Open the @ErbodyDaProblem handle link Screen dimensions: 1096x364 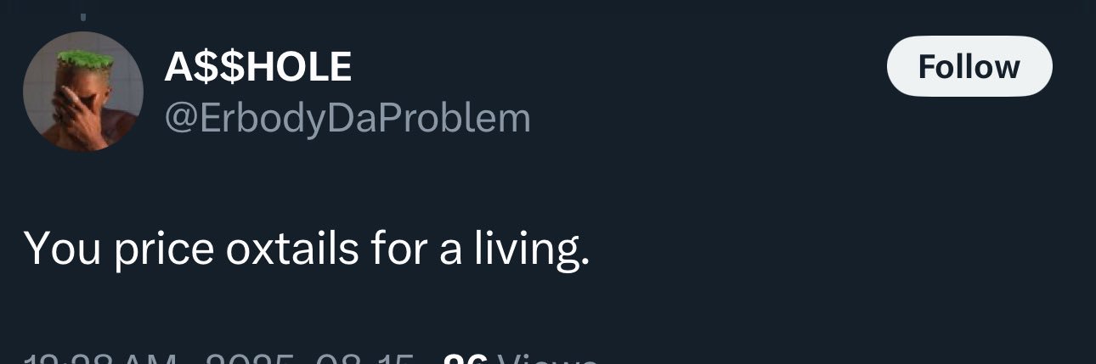click(x=347, y=118)
